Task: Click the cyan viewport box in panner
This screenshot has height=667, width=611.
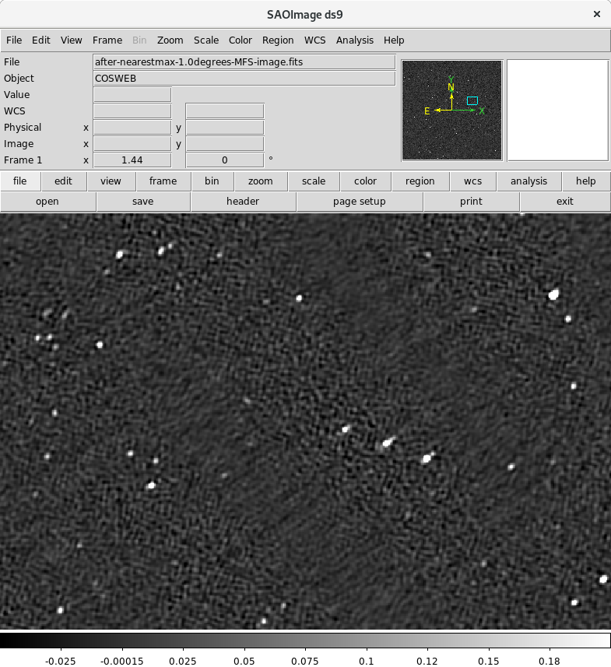Action: pos(472,101)
